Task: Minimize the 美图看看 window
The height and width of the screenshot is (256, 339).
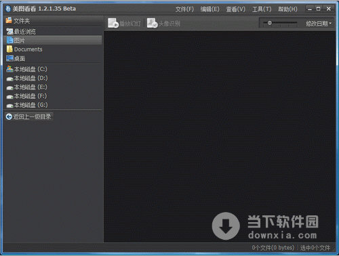Action: 310,9
